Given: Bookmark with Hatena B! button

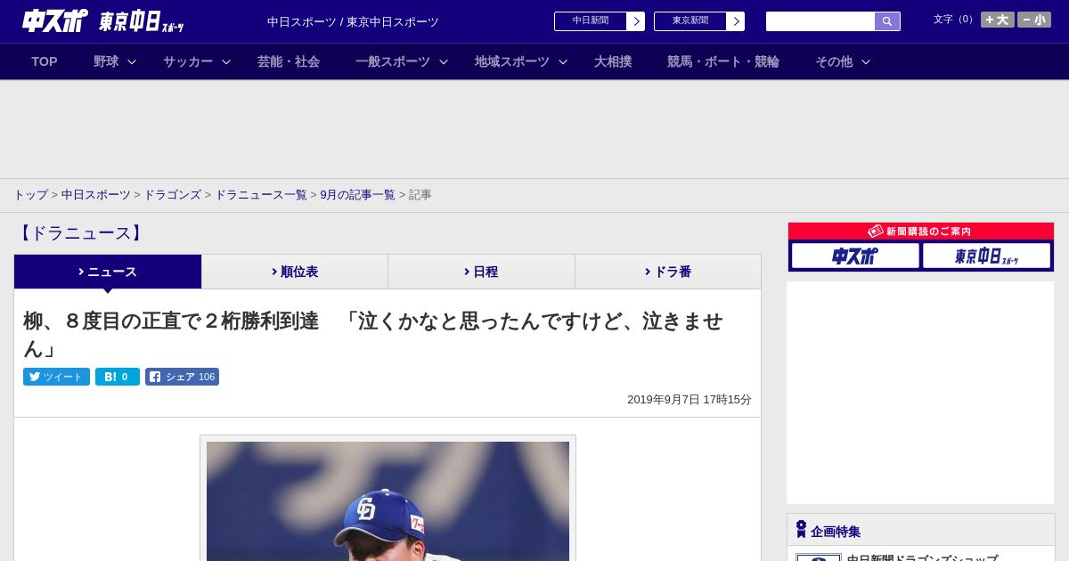Looking at the screenshot, I should tap(118, 377).
